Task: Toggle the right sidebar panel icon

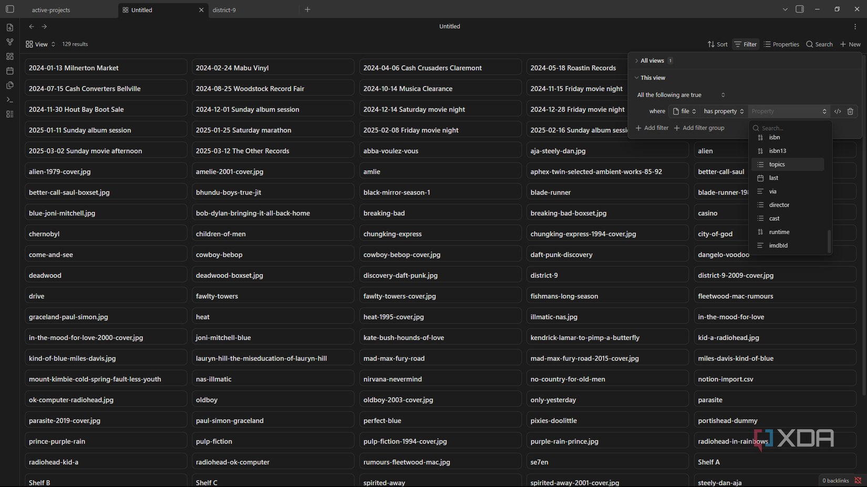Action: [800, 9]
